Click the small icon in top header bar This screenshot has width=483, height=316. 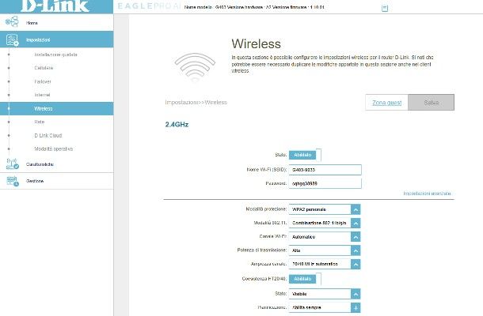point(385,8)
